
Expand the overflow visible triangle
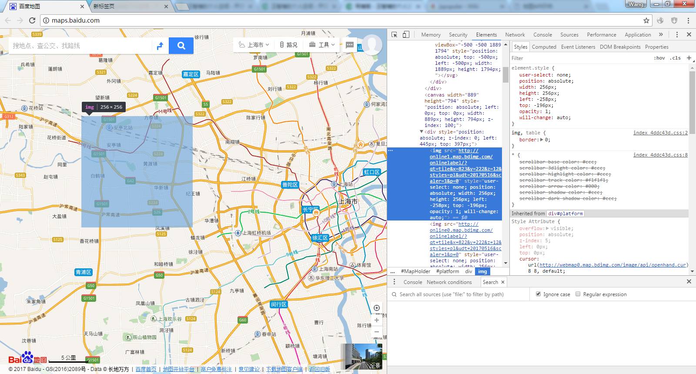click(x=547, y=228)
